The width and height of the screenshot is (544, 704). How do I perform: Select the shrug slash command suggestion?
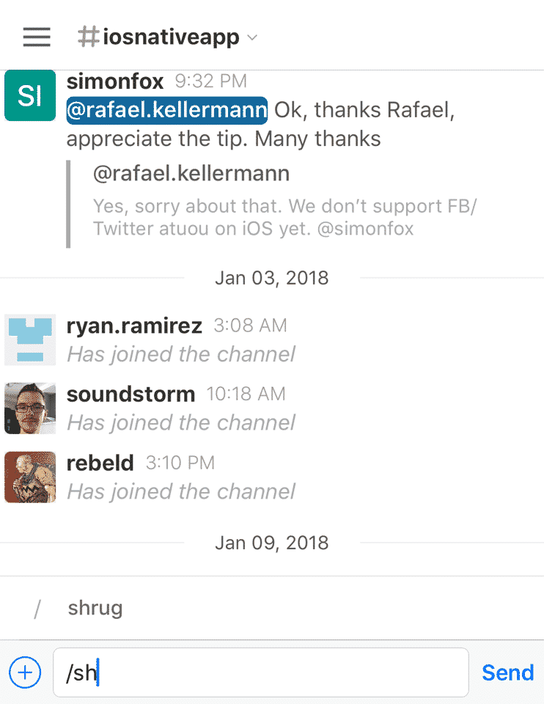point(272,609)
